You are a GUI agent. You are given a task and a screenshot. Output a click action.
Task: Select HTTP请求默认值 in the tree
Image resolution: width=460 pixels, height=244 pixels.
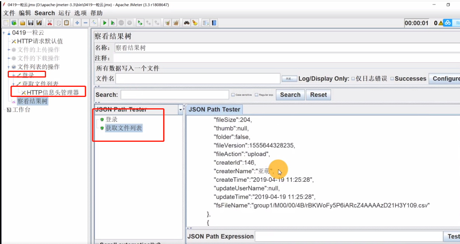[40, 41]
